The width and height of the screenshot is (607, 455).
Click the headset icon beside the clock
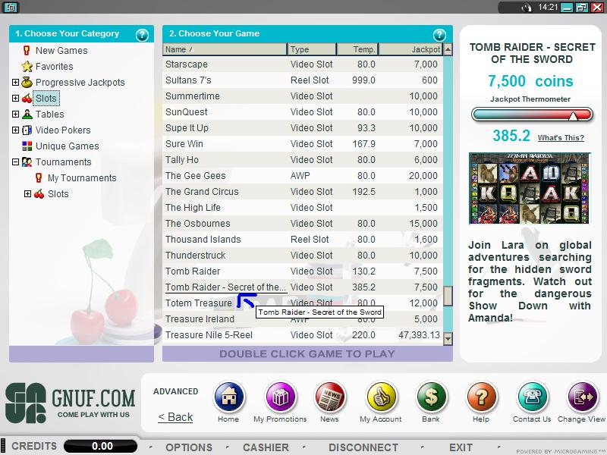coord(527,8)
